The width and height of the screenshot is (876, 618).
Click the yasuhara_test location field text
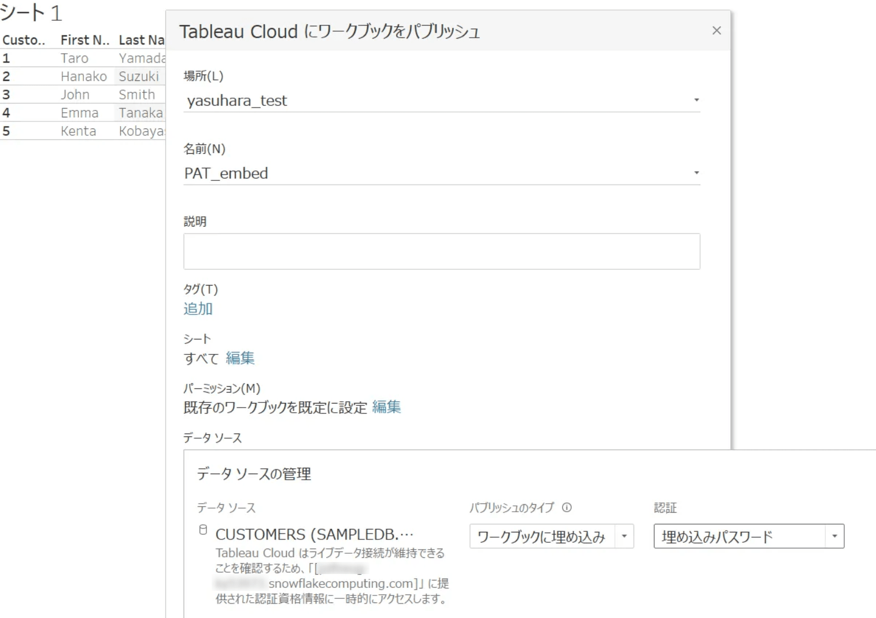tap(237, 101)
